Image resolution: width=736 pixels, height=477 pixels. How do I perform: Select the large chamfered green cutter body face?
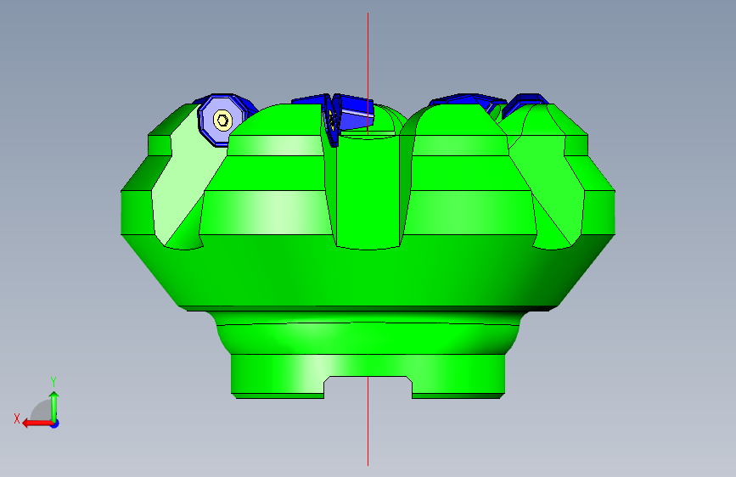click(368, 272)
